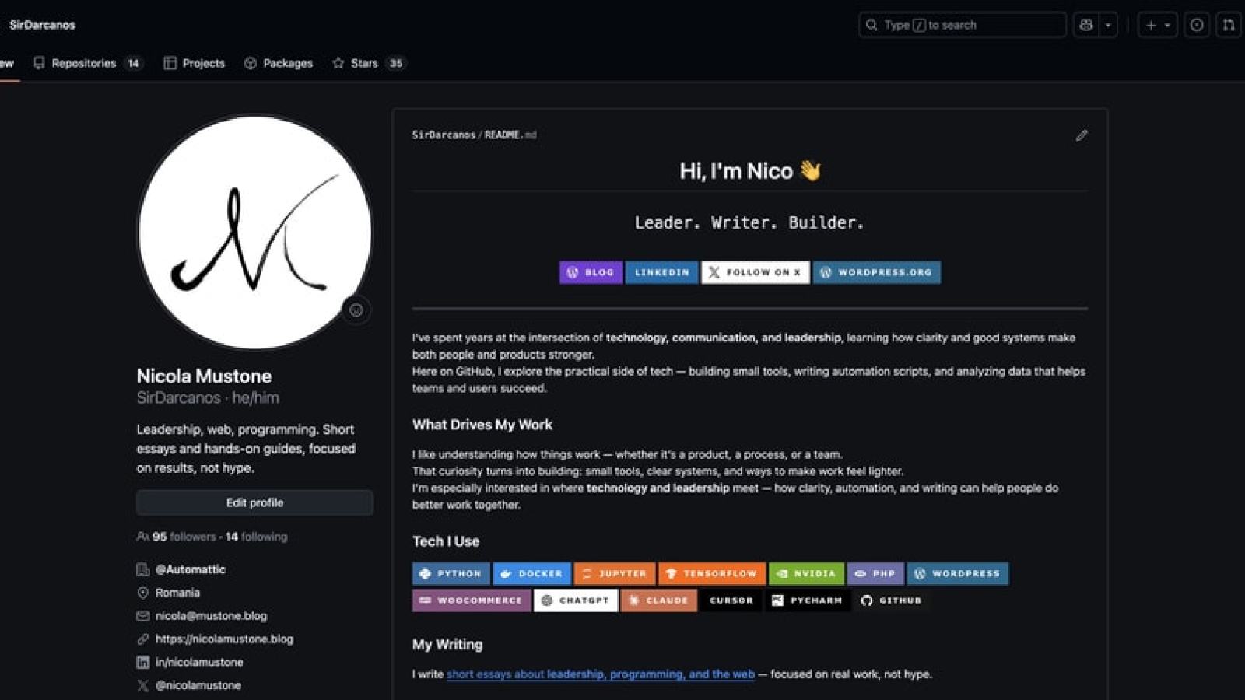Open the Pull requests icon in header
This screenshot has height=700, width=1245.
click(1228, 25)
